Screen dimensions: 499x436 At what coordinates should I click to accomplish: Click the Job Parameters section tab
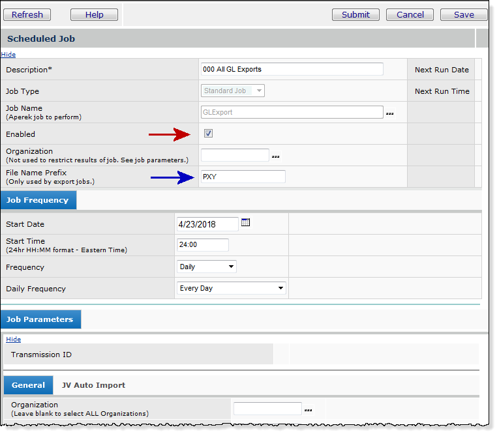click(x=40, y=319)
